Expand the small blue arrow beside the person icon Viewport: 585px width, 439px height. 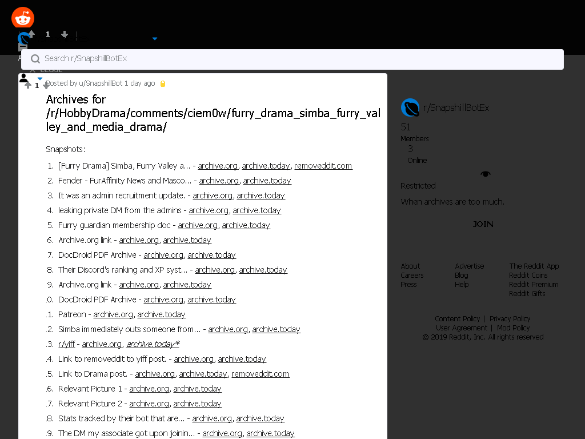(40, 78)
